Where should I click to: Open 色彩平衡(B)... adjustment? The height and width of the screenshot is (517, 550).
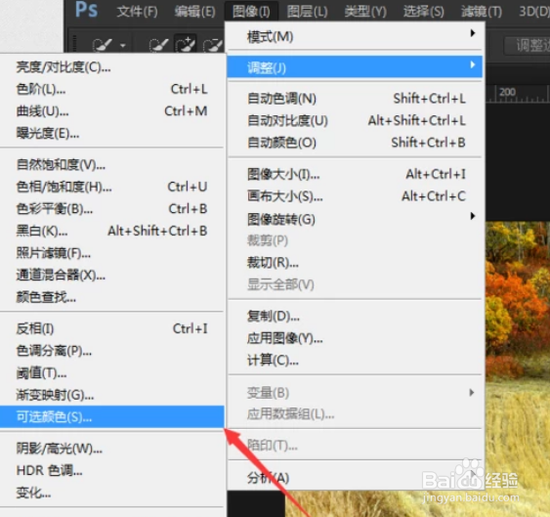(x=111, y=209)
